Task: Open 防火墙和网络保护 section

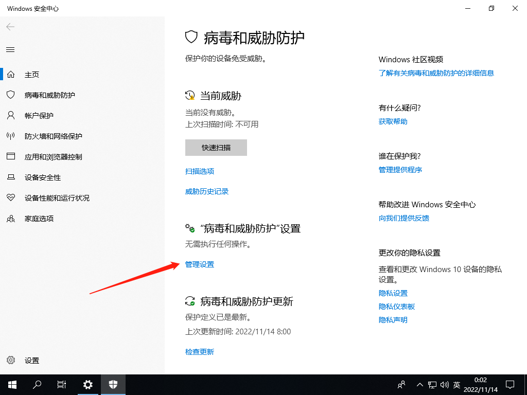Action: point(54,136)
